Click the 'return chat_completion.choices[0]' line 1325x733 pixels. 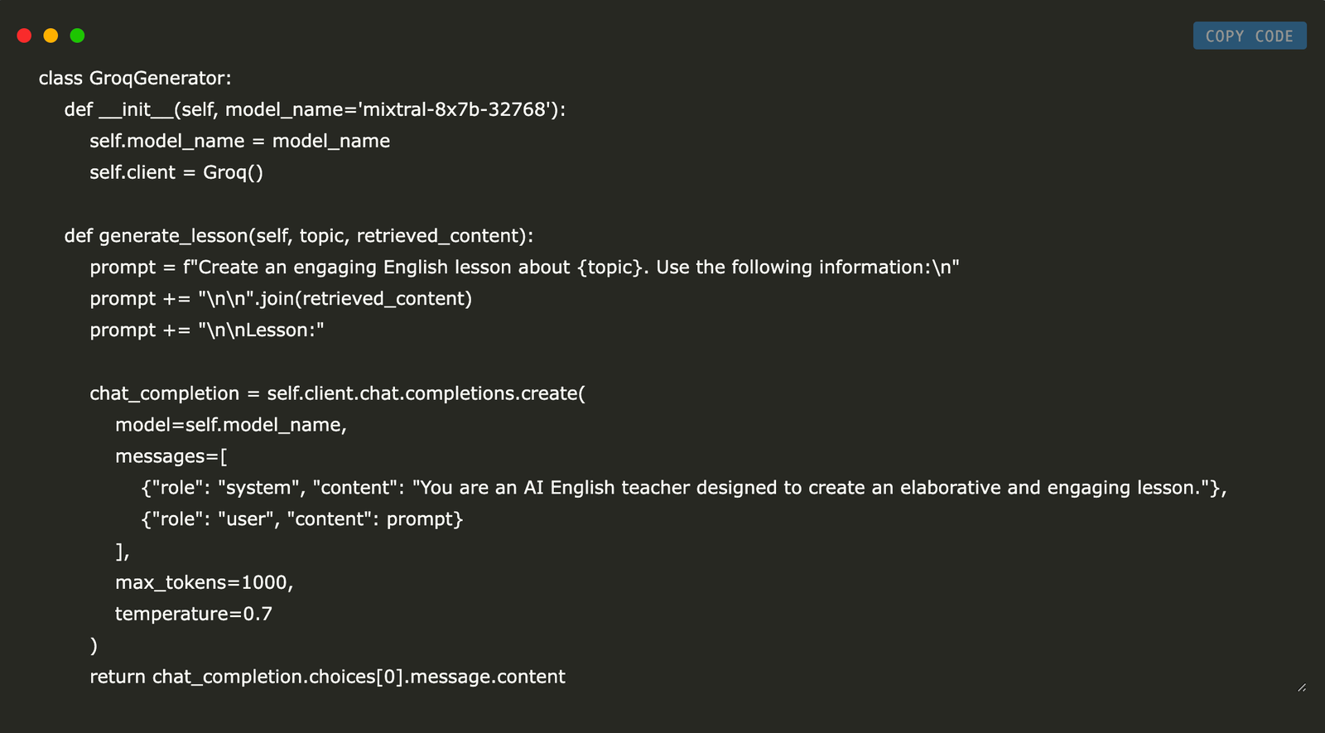pos(327,677)
